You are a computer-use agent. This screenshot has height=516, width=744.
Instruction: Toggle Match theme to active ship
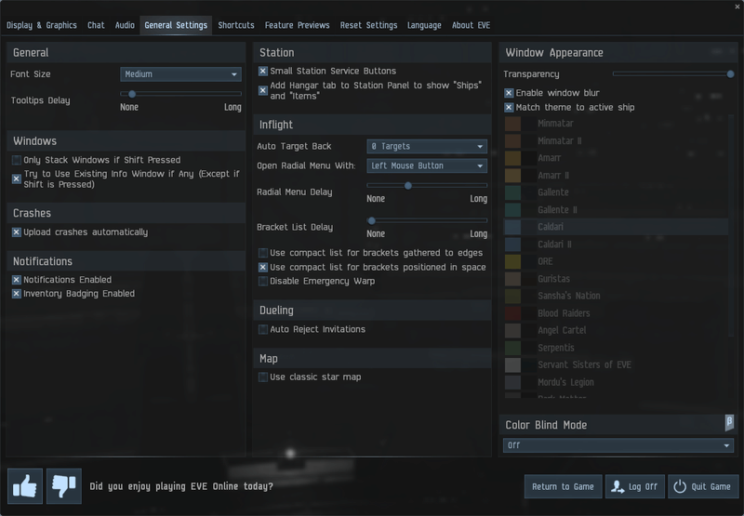(x=509, y=107)
